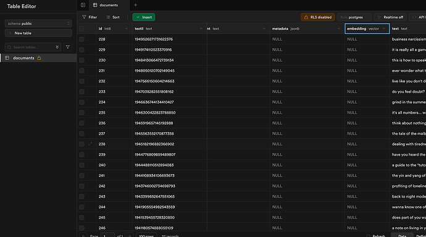Open the Role postgres dropdown

(354, 17)
